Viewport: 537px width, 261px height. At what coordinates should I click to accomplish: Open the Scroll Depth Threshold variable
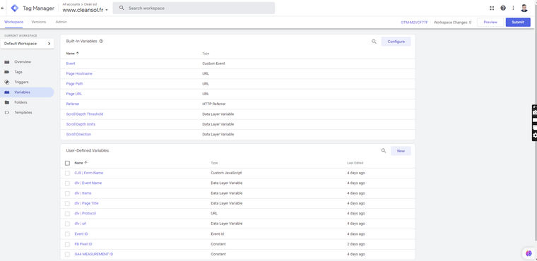click(85, 114)
